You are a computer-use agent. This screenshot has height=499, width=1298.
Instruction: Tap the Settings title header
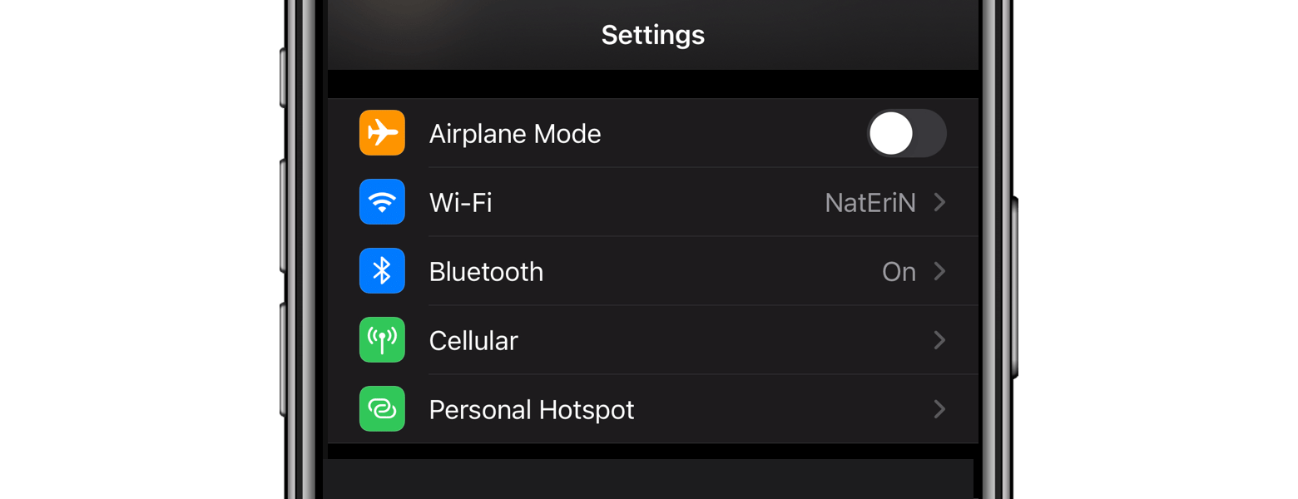652,35
